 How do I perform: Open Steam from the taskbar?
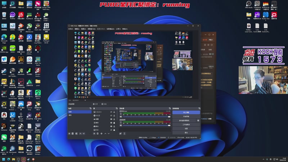point(28,159)
